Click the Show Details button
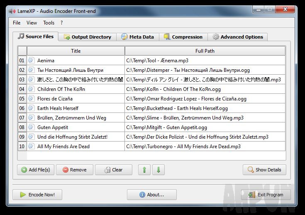This screenshot has height=215, width=305. (x=264, y=170)
